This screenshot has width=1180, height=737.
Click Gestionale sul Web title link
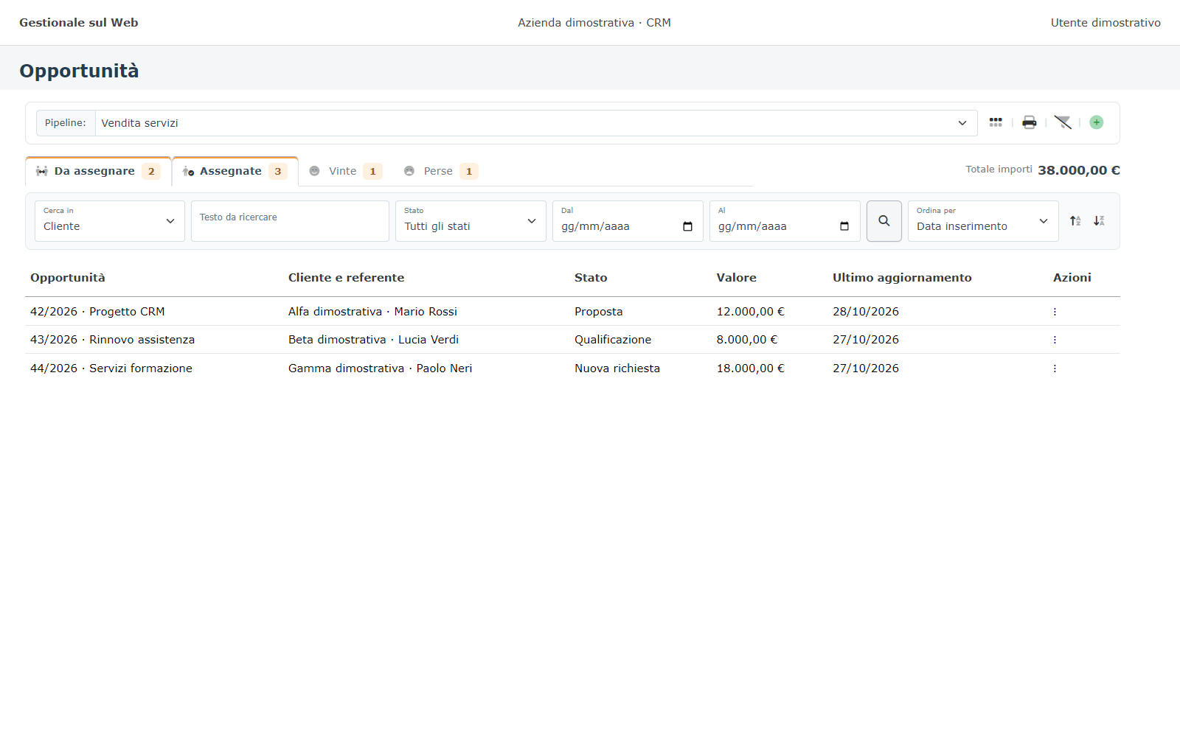(x=79, y=23)
